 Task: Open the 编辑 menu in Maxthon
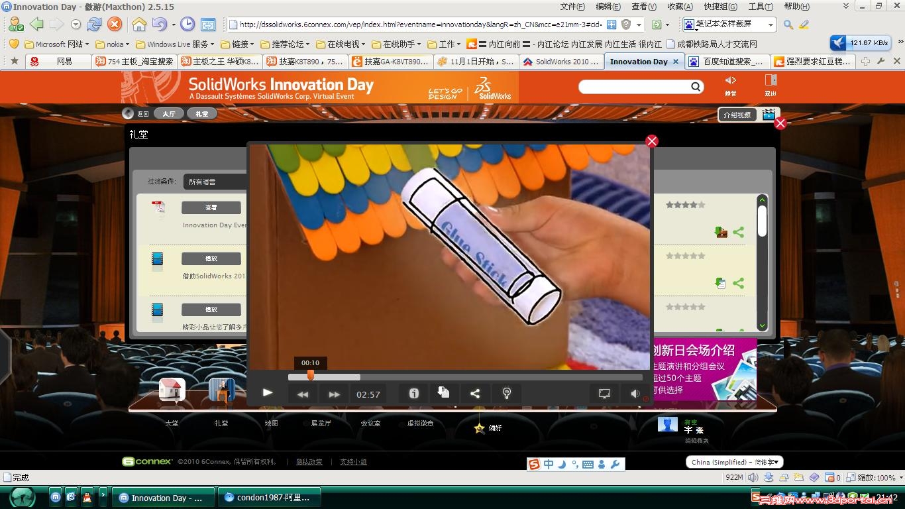pos(608,7)
